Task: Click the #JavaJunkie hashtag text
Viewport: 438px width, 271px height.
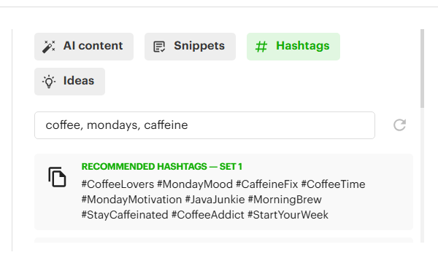Action: point(215,200)
